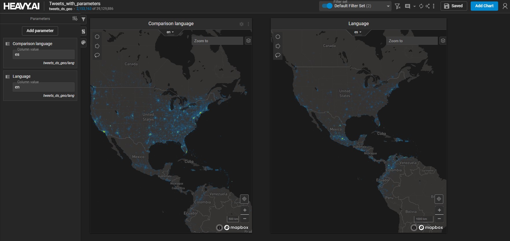Click Zoom to field on Language map
Image resolution: width=510 pixels, height=241 pixels.
point(412,41)
